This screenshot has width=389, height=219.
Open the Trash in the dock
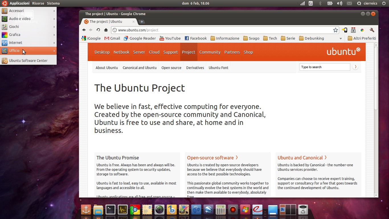303,210
